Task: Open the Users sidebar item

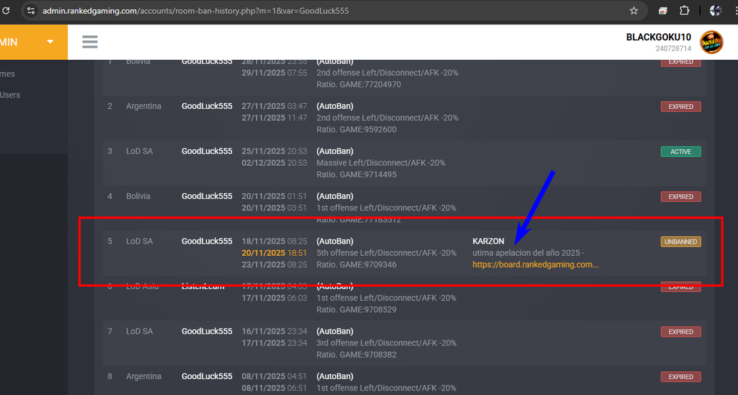Action: (x=10, y=94)
